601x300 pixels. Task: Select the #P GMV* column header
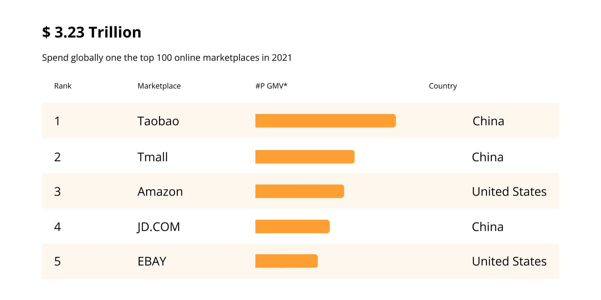(271, 86)
